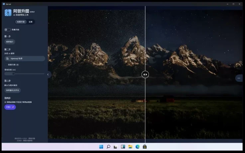
Task: Click the Upscayl icon in the title bar
Action: point(4,4)
